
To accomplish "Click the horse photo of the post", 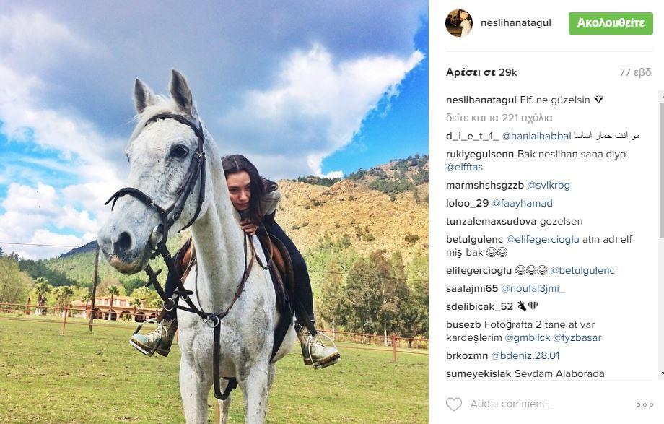I will point(214,212).
